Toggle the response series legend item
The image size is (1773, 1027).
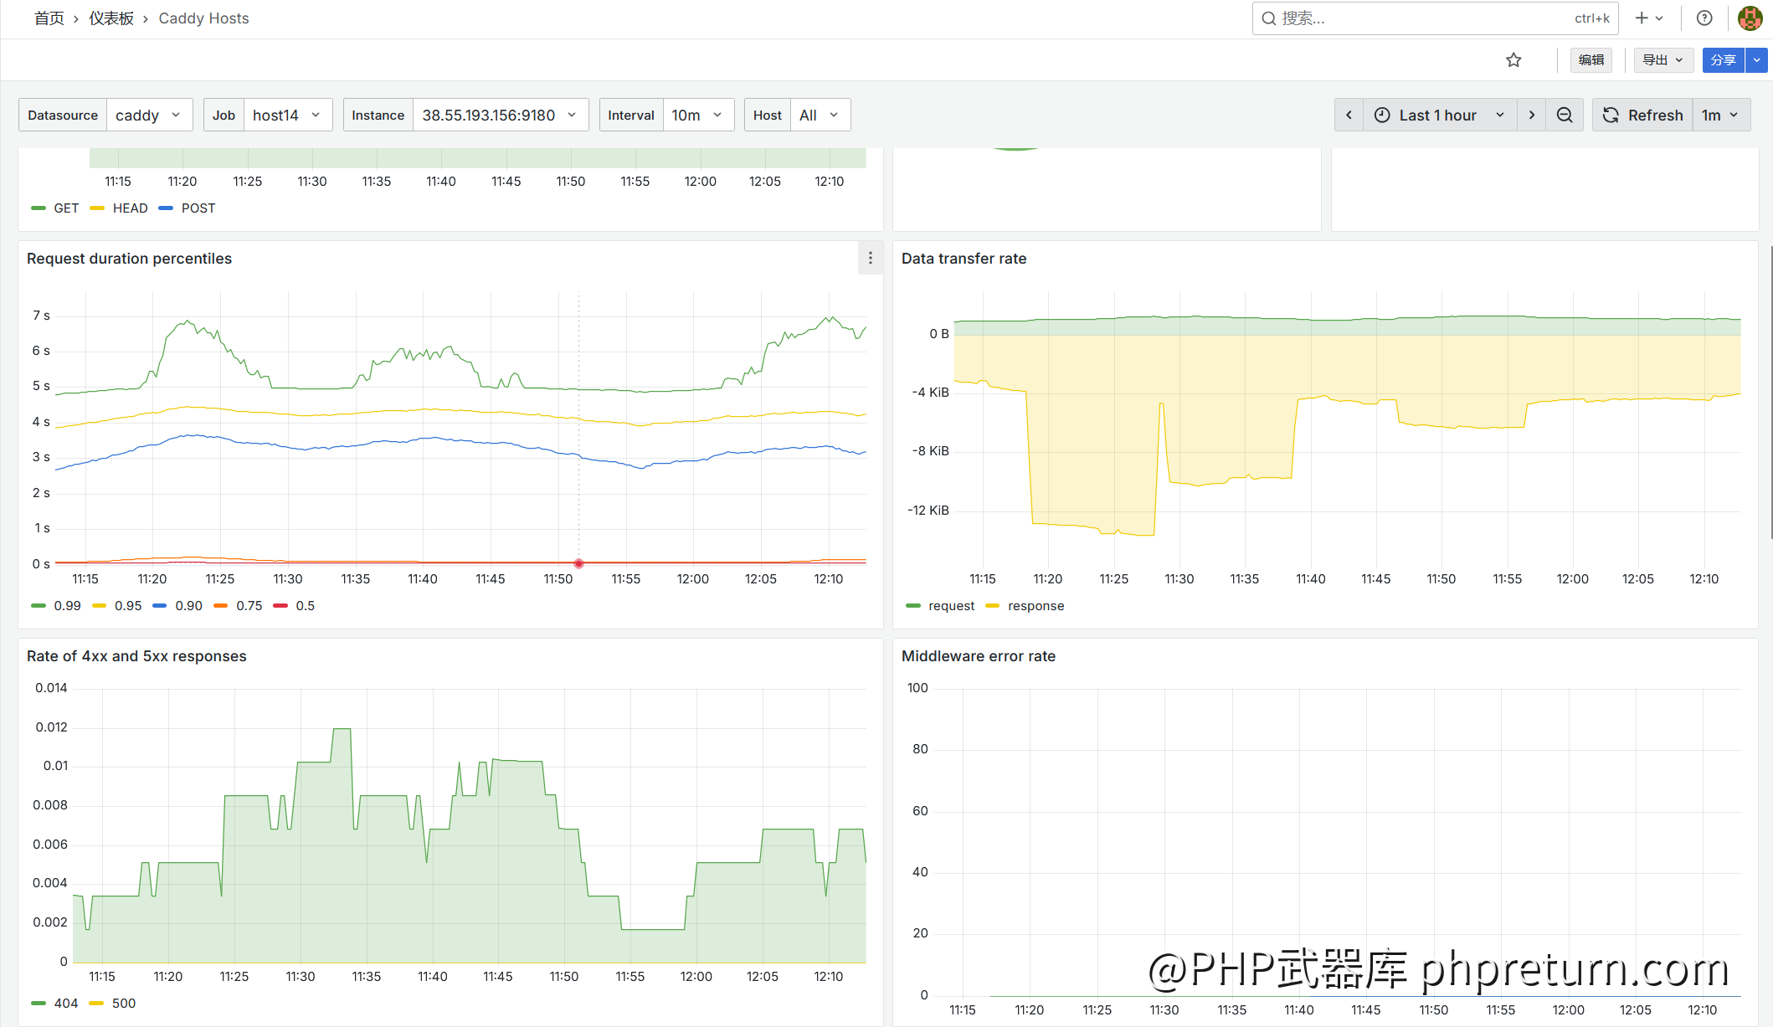(1036, 606)
